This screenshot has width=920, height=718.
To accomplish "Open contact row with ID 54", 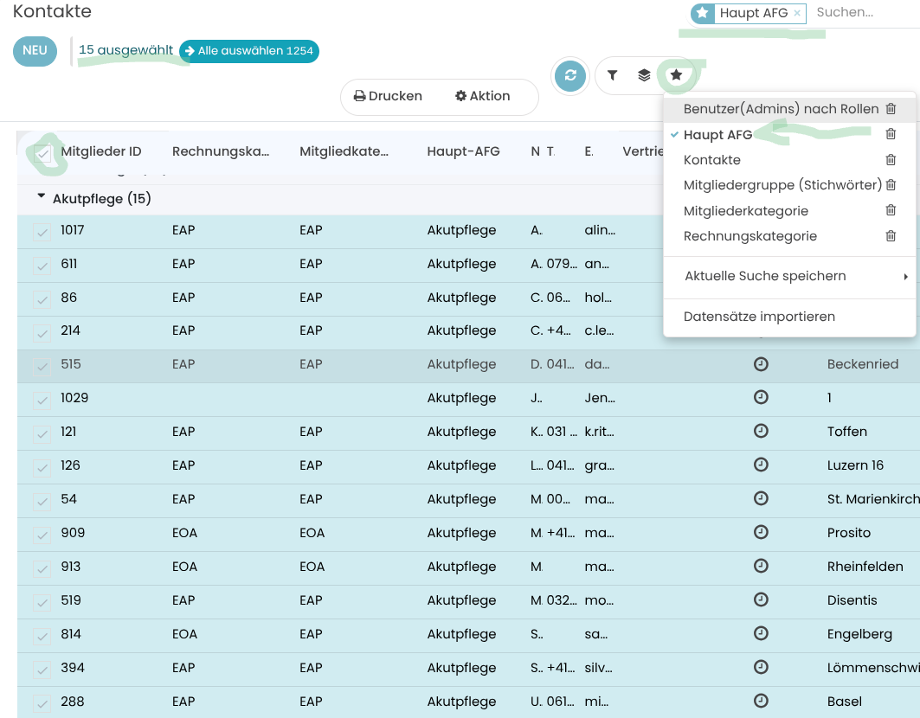I will [x=468, y=499].
